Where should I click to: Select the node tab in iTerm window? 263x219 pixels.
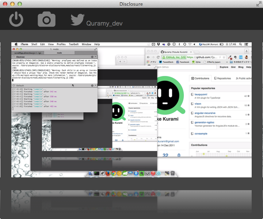point(60,53)
